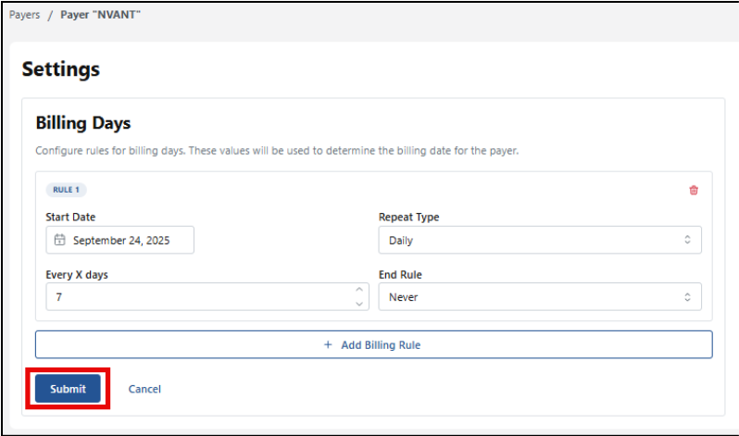Click the billing days description text
Screen dimensions: 739x436
pyautogui.click(x=276, y=150)
